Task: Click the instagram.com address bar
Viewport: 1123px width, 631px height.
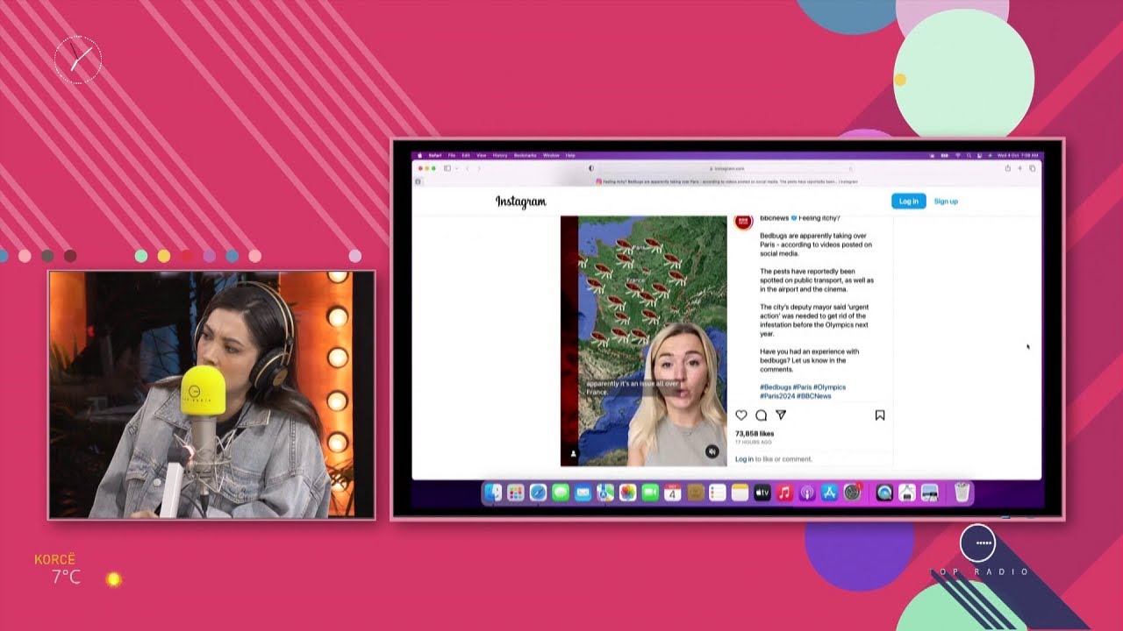Action: pos(726,168)
